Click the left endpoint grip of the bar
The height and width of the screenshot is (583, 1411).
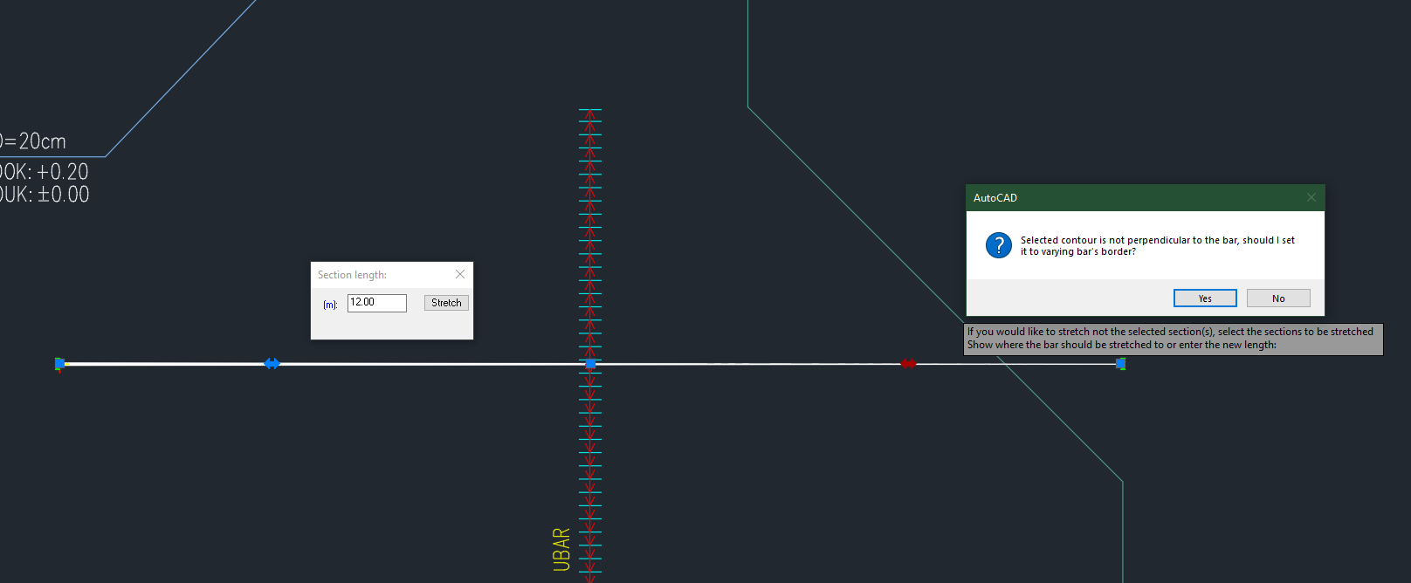pyautogui.click(x=59, y=363)
